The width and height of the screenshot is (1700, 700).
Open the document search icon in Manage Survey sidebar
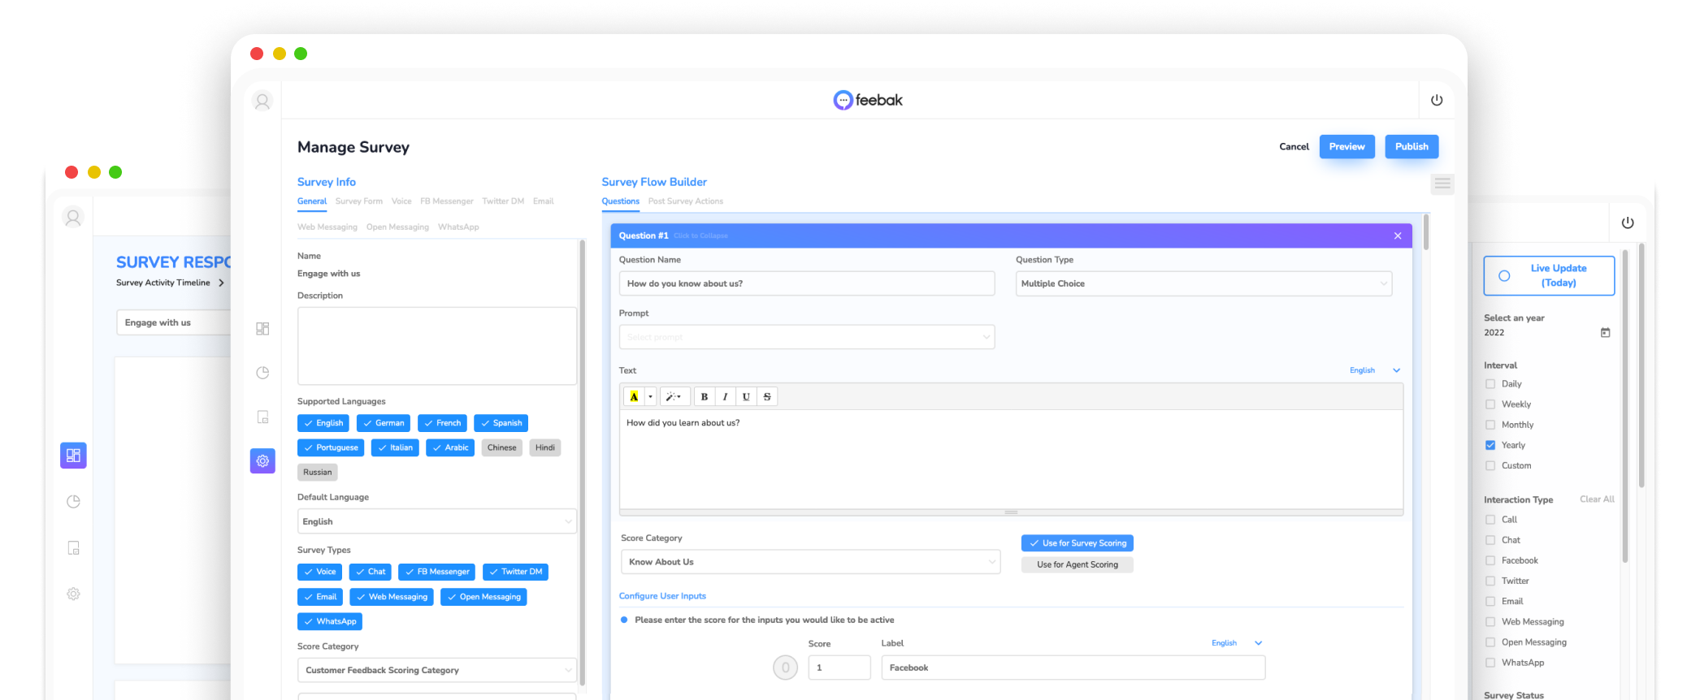point(262,417)
